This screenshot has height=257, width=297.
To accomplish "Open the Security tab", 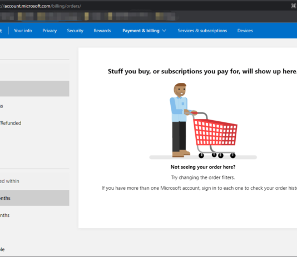I will 75,31.
